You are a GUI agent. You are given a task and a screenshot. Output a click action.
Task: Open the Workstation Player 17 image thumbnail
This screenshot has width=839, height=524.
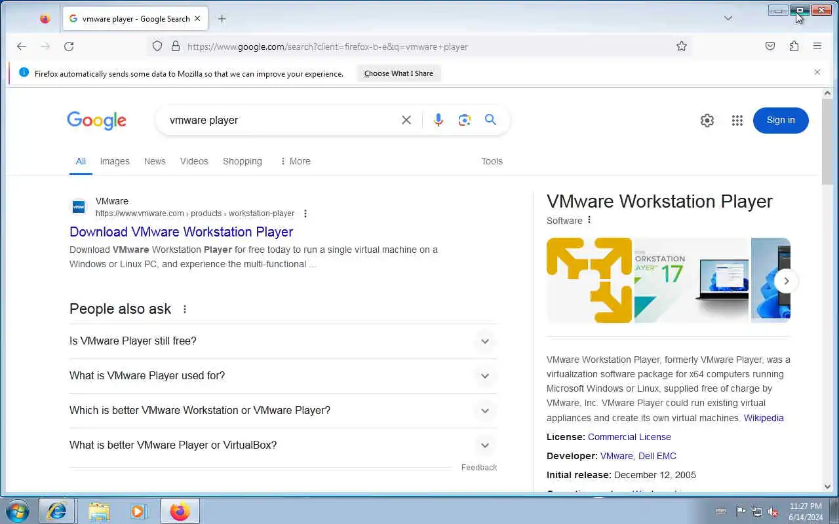tap(692, 280)
